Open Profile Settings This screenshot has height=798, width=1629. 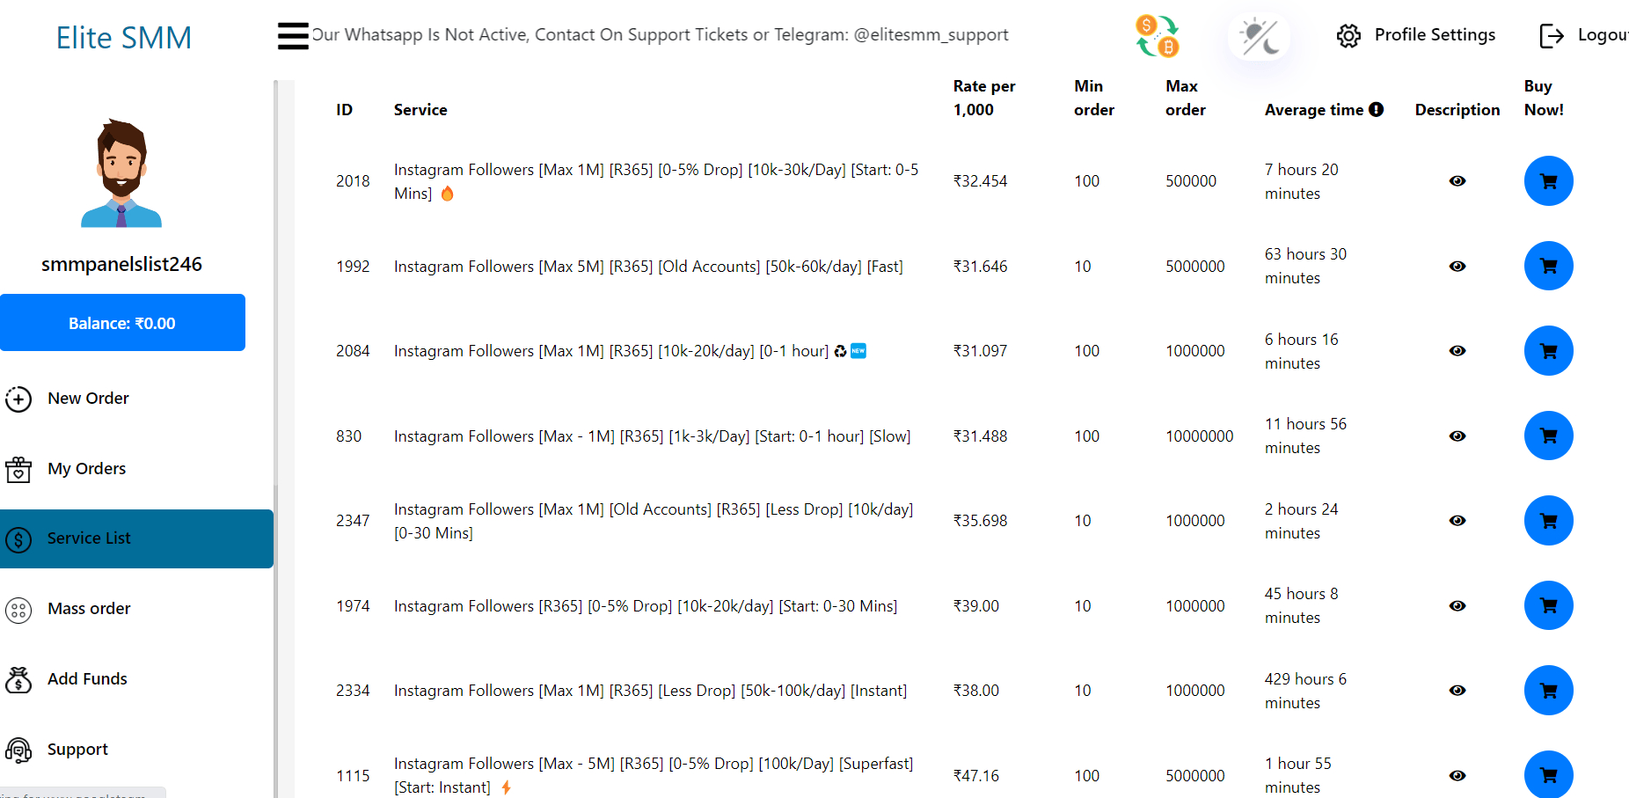[1416, 35]
